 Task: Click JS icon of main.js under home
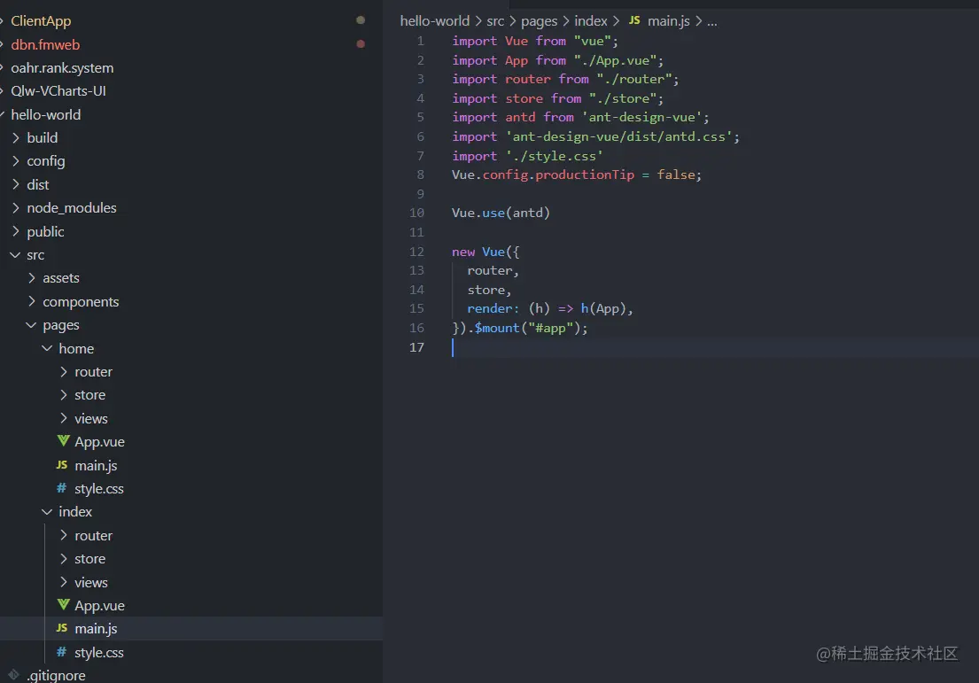click(x=62, y=464)
